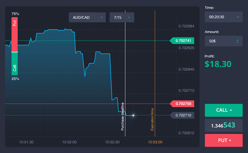Decrease amount with down stepper arrow
Screen dimensions: 248x153
pos(237,42)
